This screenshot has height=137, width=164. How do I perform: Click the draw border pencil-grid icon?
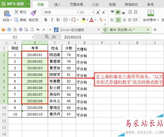(x=73, y=20)
